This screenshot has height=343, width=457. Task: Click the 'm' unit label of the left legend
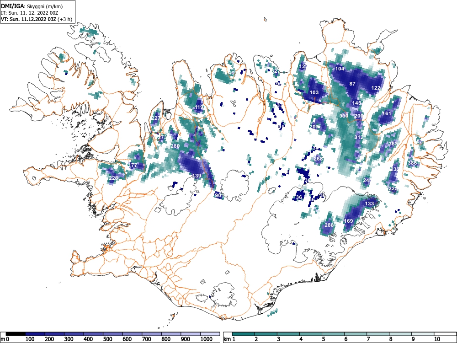[3, 339]
